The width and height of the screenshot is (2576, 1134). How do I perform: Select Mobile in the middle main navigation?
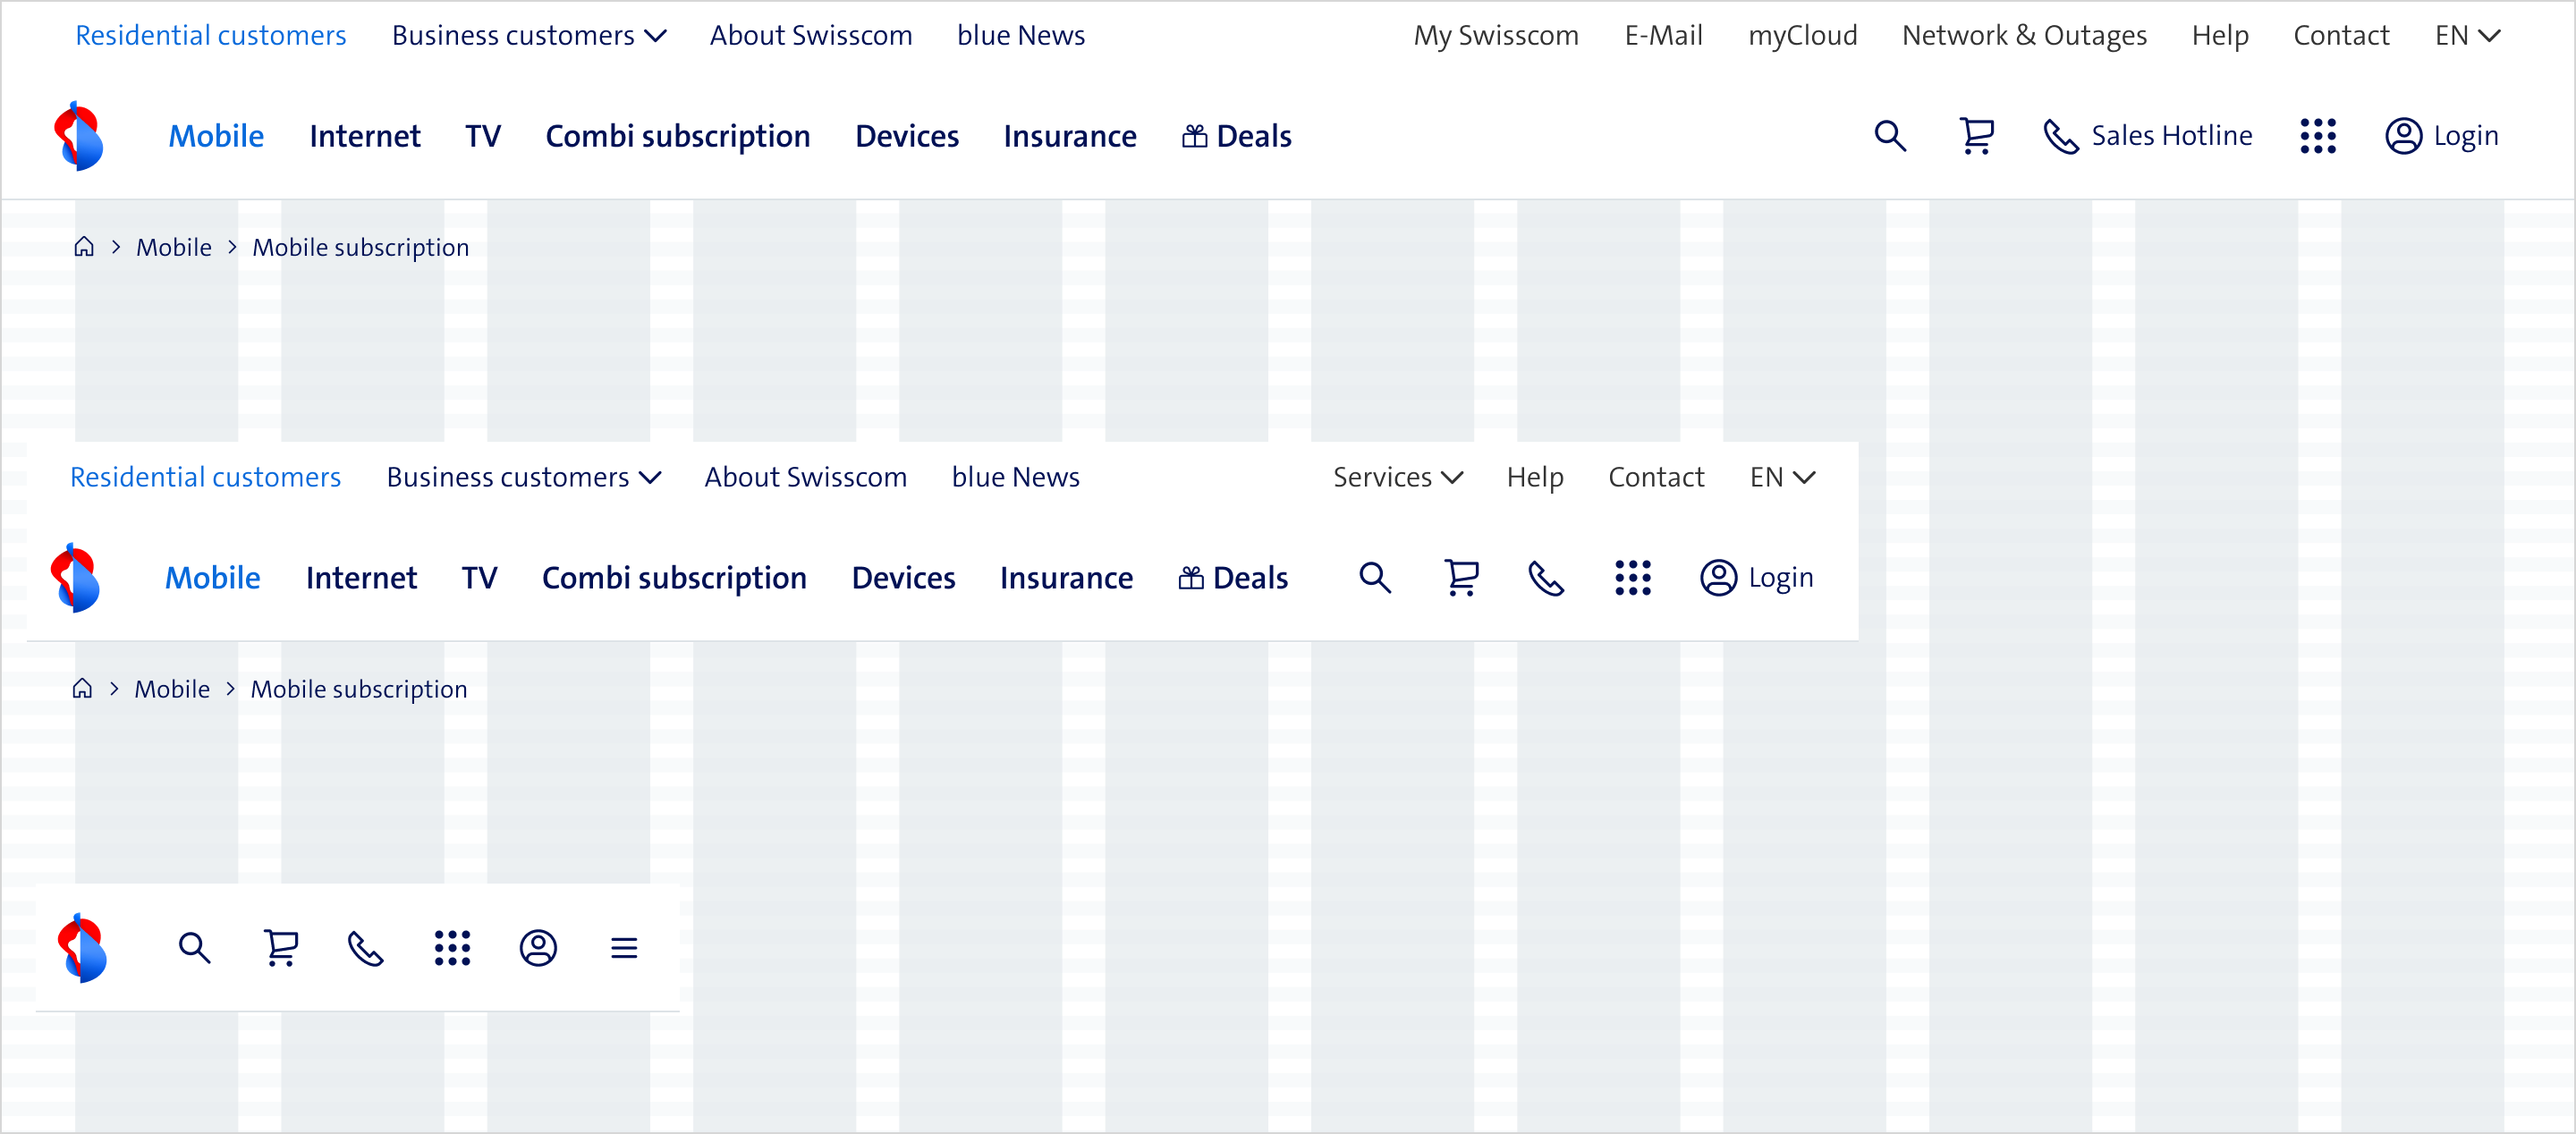click(x=213, y=578)
